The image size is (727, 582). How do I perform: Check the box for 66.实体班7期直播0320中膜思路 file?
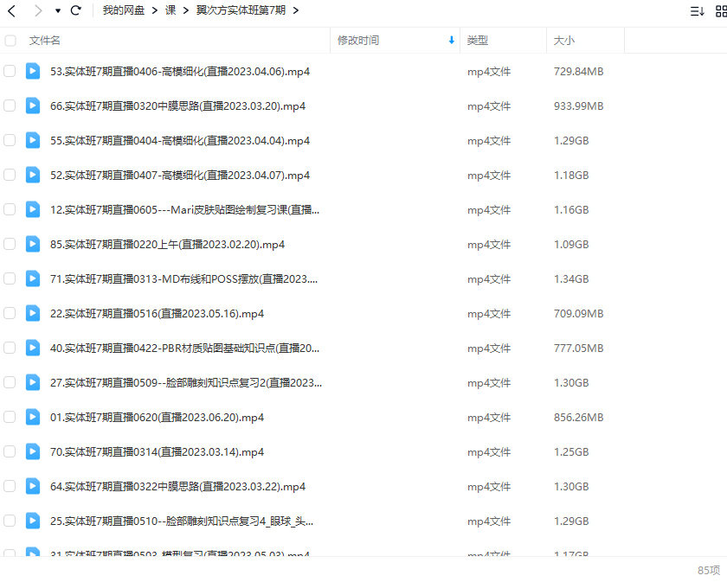[10, 106]
